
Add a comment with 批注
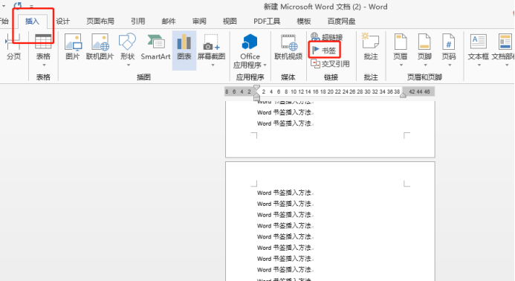point(371,47)
